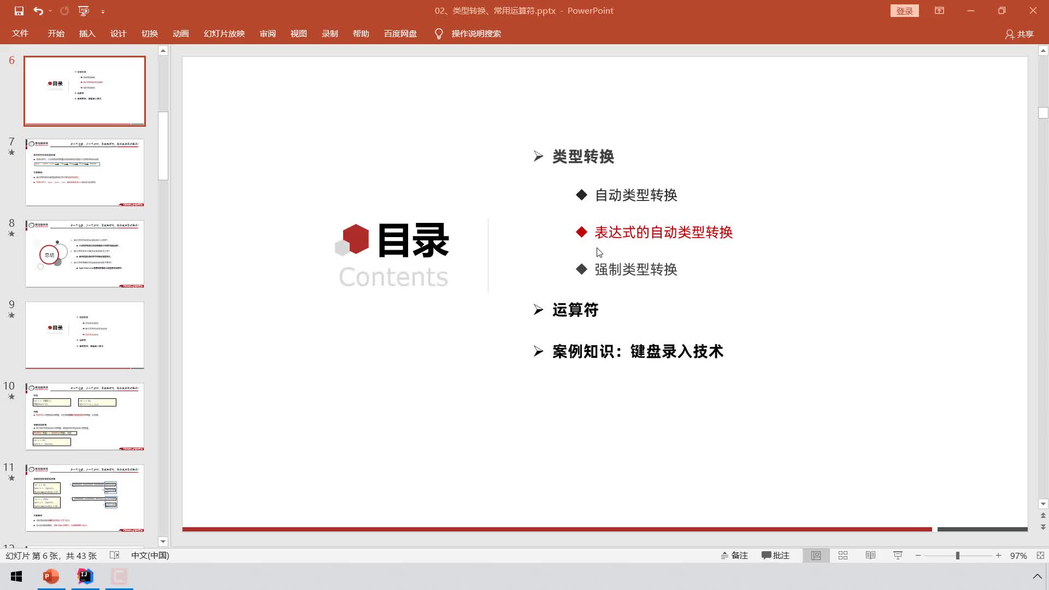Switch to Normal view icon

tap(816, 555)
